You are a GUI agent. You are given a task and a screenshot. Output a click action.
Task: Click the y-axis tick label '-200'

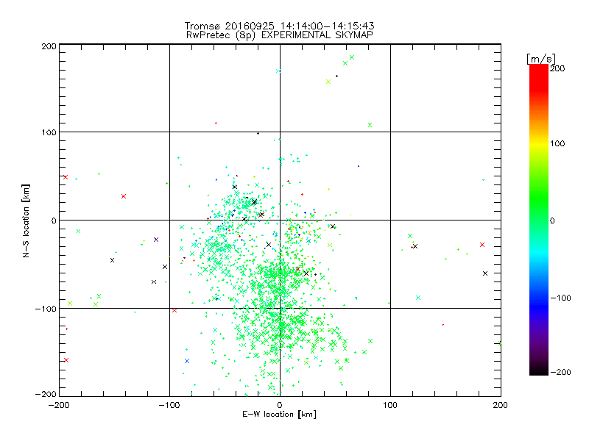click(46, 394)
